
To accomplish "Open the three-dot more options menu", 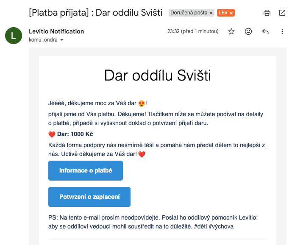I will click(x=282, y=31).
